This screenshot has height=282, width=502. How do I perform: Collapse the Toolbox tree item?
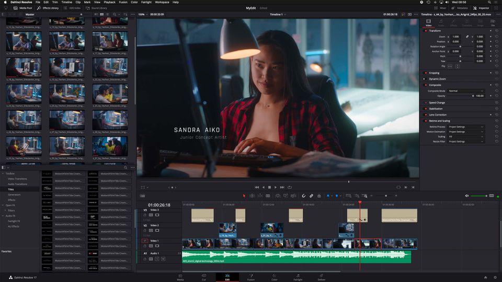3,173
